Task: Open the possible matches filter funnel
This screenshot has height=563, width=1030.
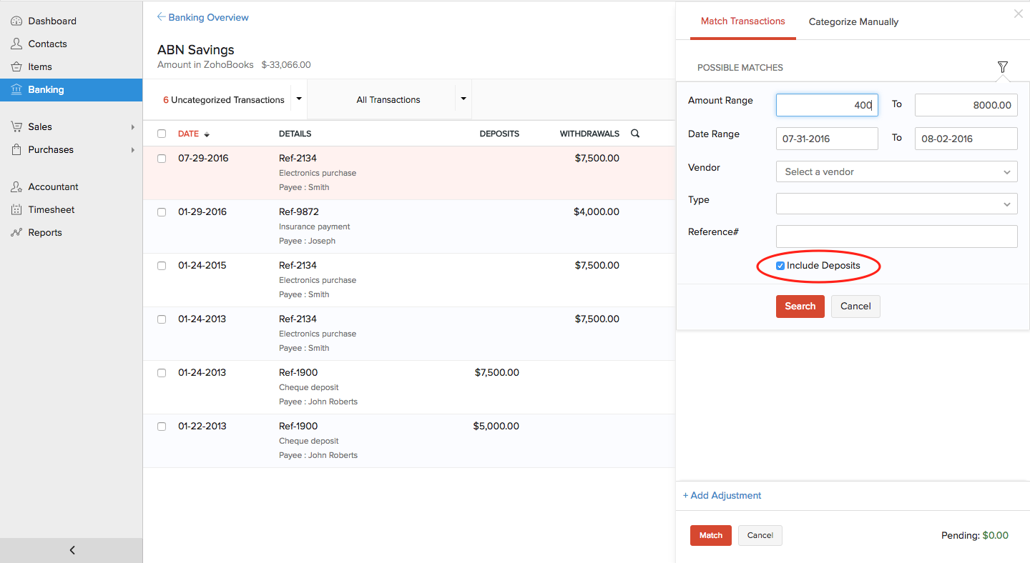Action: click(1002, 66)
